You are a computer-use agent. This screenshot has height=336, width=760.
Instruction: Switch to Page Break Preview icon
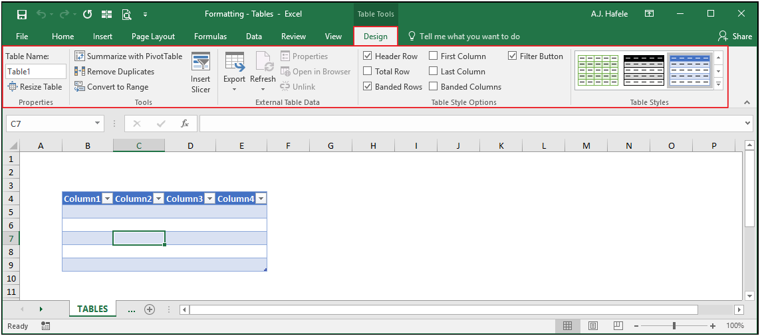pos(618,326)
